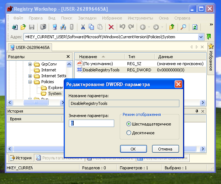This screenshot has width=221, height=184.
Task: Click the go up one level icon
Action: coord(172,27)
